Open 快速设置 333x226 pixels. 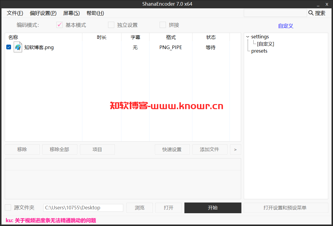point(172,150)
